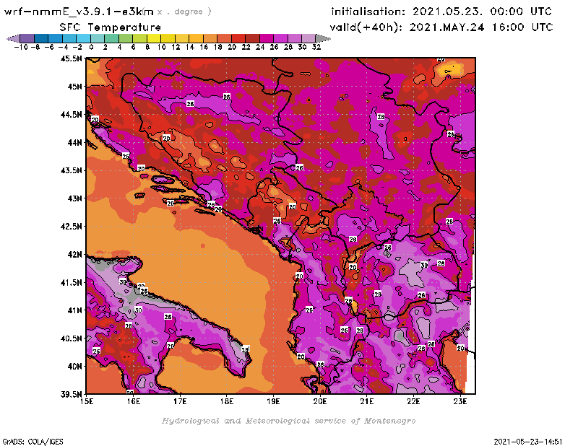The width and height of the screenshot is (578, 446).
Task: Click the model title wrf-nmmE_v3.9.1-e3km
Action: click(x=79, y=12)
